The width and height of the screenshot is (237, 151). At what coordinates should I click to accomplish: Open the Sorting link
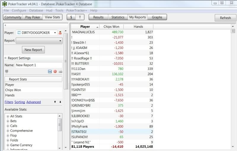pos(20,102)
